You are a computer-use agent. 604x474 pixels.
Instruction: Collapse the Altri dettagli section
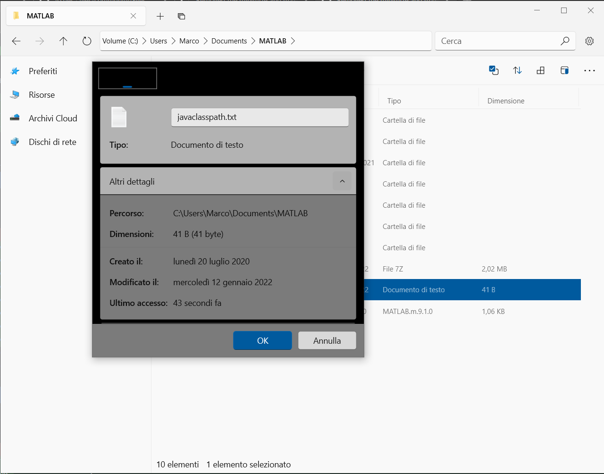pyautogui.click(x=342, y=180)
